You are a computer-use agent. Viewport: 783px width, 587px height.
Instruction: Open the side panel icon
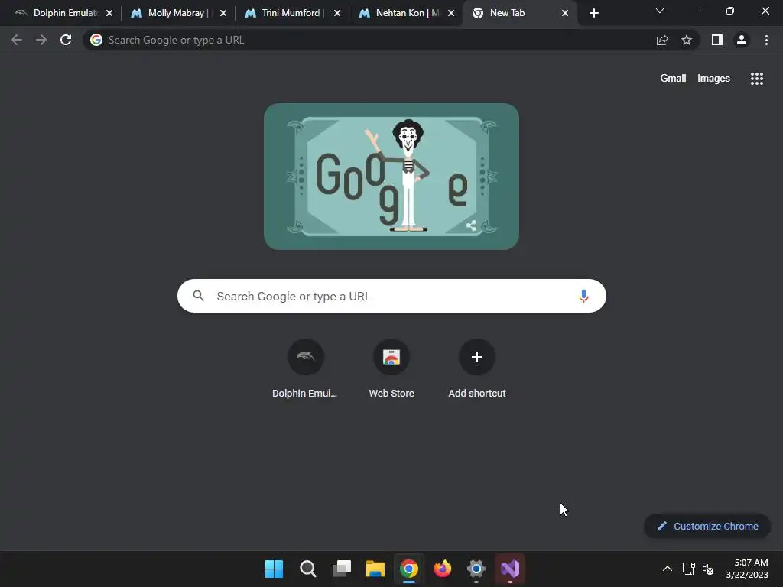[x=717, y=40]
